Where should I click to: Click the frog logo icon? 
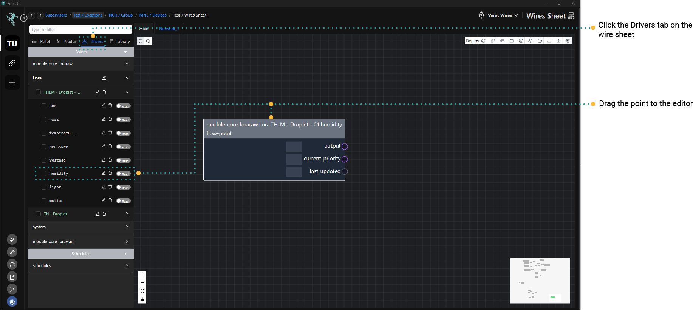pos(12,18)
